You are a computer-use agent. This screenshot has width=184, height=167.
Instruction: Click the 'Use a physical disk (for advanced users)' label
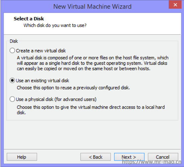pyautogui.click(x=56, y=99)
